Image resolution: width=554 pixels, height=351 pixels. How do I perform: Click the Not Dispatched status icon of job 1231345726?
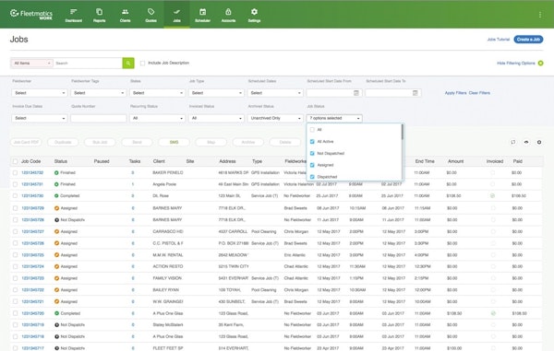click(x=56, y=220)
